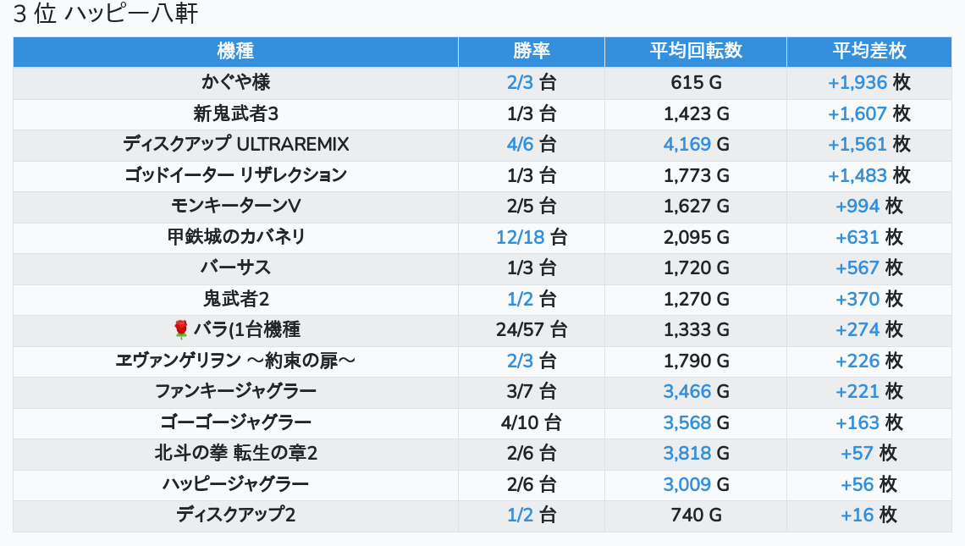Image resolution: width=965 pixels, height=546 pixels.
Task: Click the 機種 column header
Action: pos(235,51)
